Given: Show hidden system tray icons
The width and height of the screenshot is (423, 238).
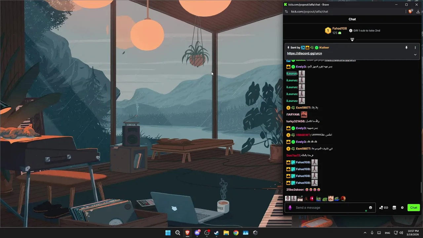Looking at the screenshot, I should click(365, 233).
